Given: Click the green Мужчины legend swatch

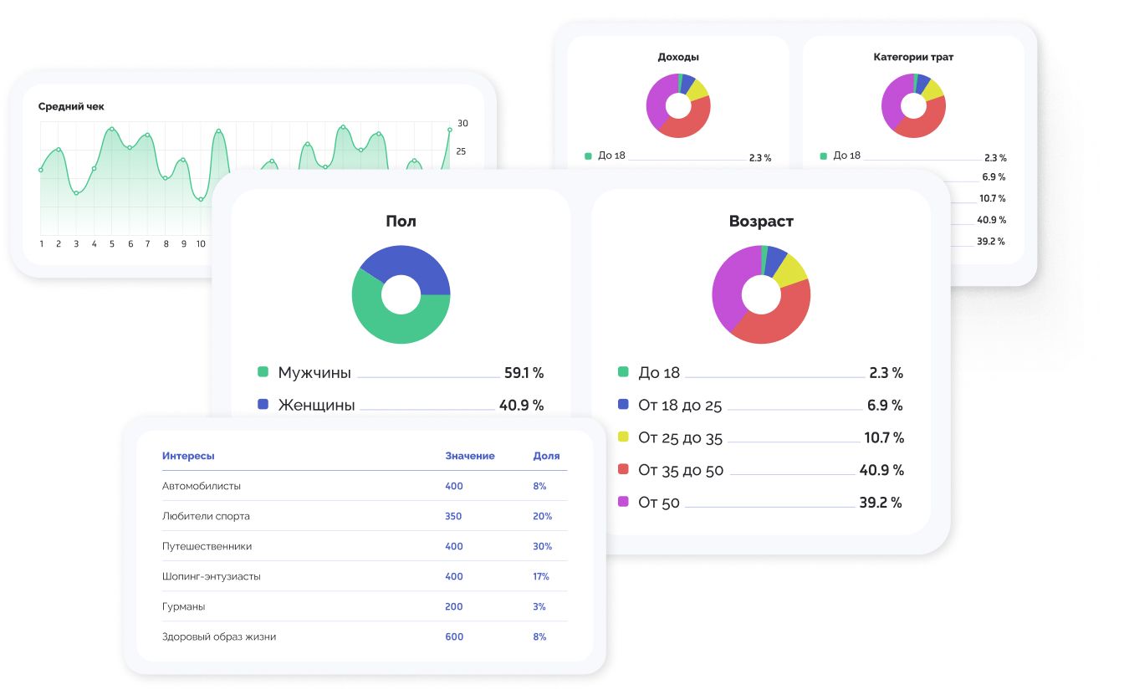Looking at the screenshot, I should tap(263, 372).
